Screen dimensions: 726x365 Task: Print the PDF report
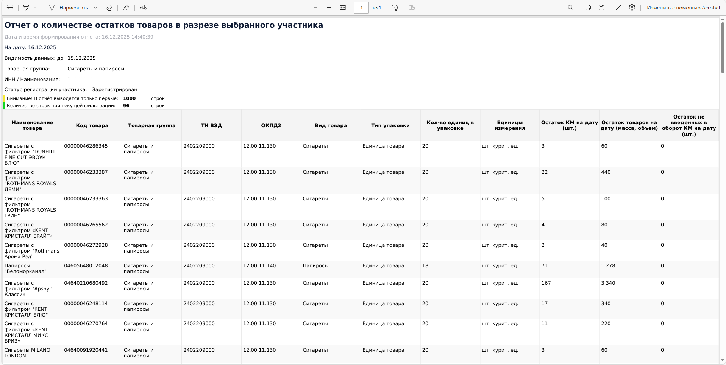(x=588, y=8)
